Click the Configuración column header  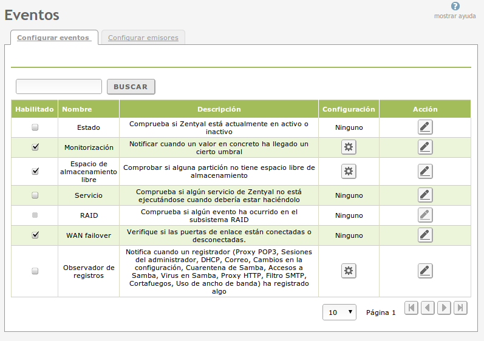click(x=349, y=109)
